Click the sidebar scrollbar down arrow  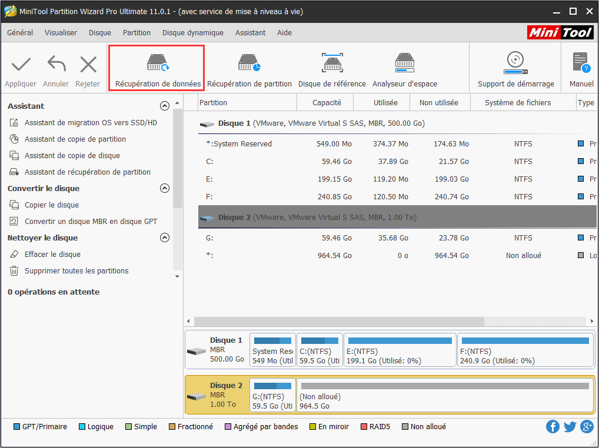coord(177,276)
